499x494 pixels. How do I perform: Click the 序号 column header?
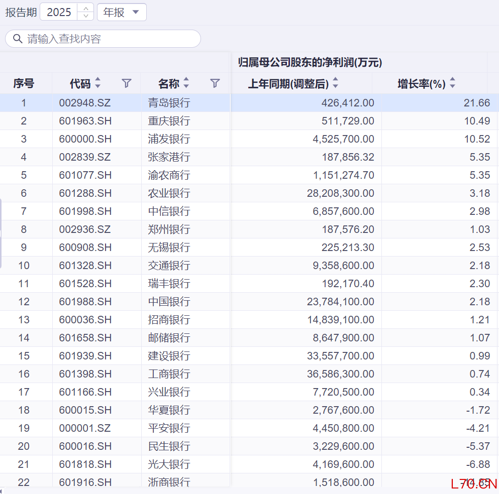point(24,83)
